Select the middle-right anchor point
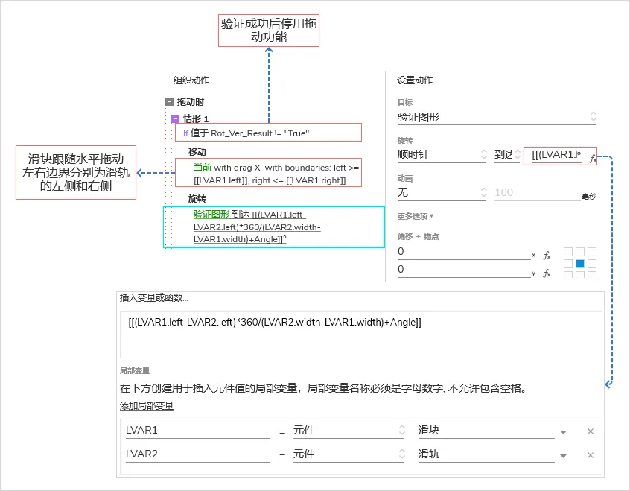This screenshot has height=491, width=630. point(592,264)
